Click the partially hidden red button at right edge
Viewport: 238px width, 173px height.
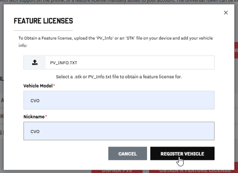point(236,50)
